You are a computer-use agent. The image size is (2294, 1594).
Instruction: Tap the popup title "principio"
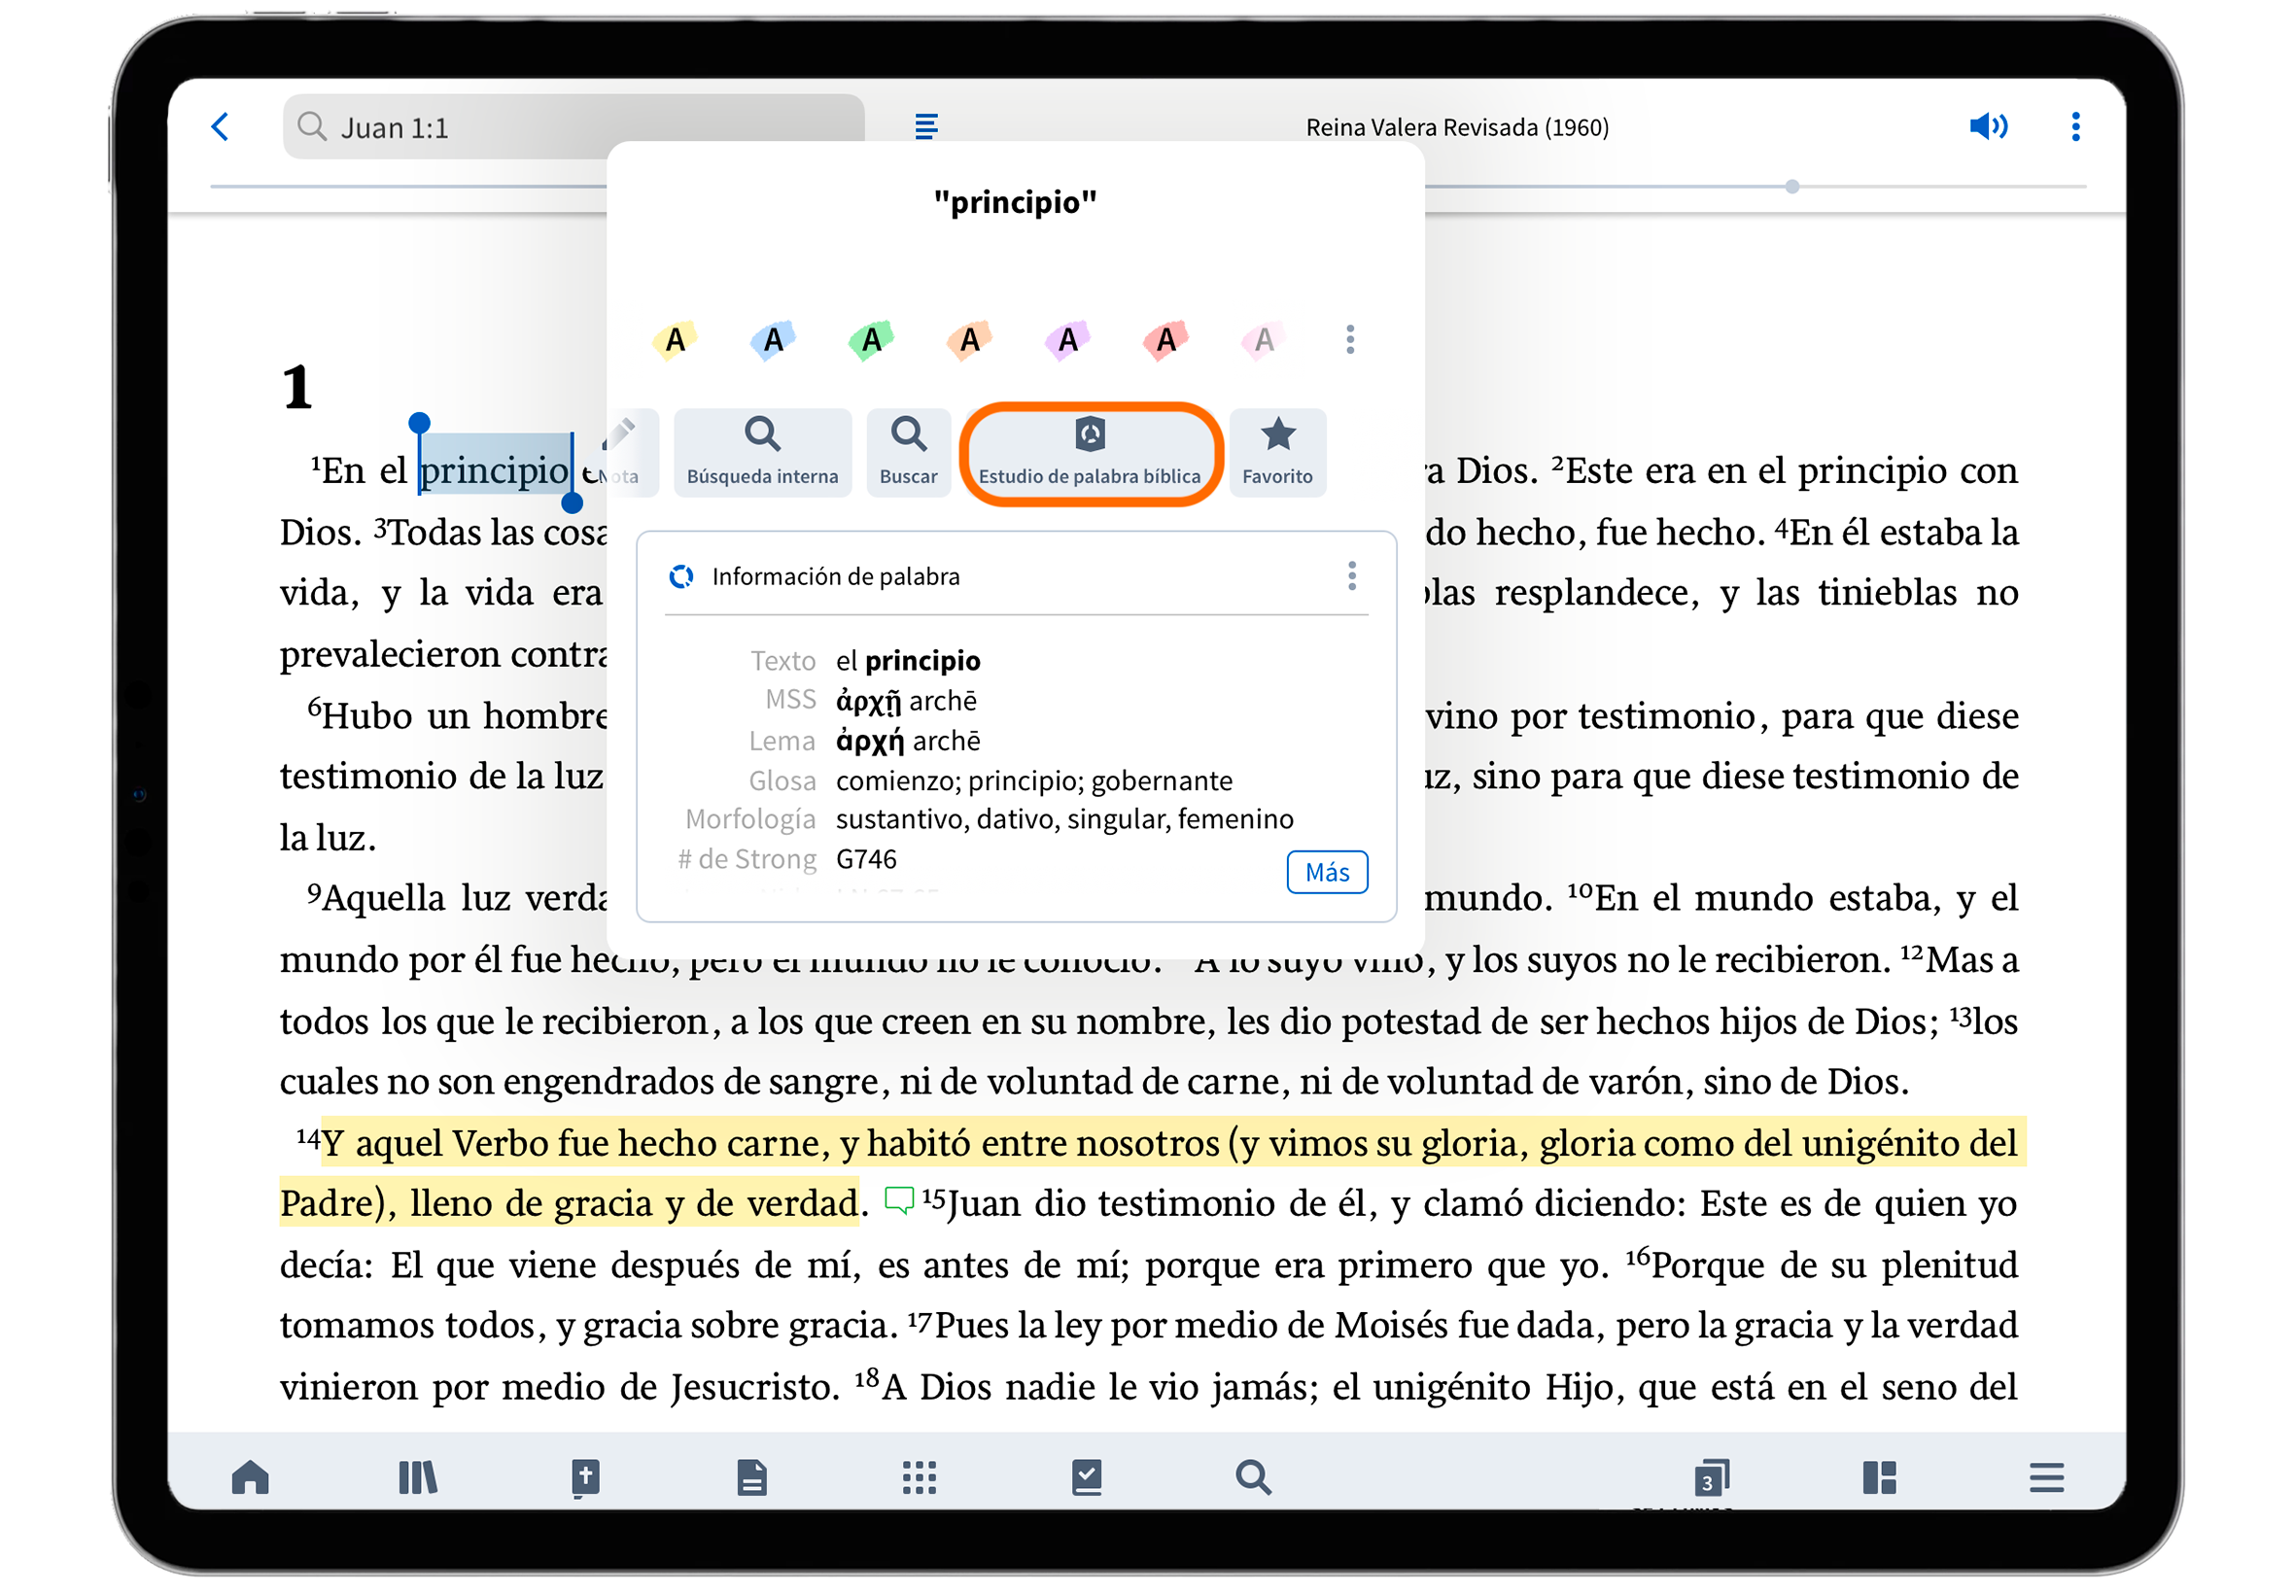[x=1014, y=203]
